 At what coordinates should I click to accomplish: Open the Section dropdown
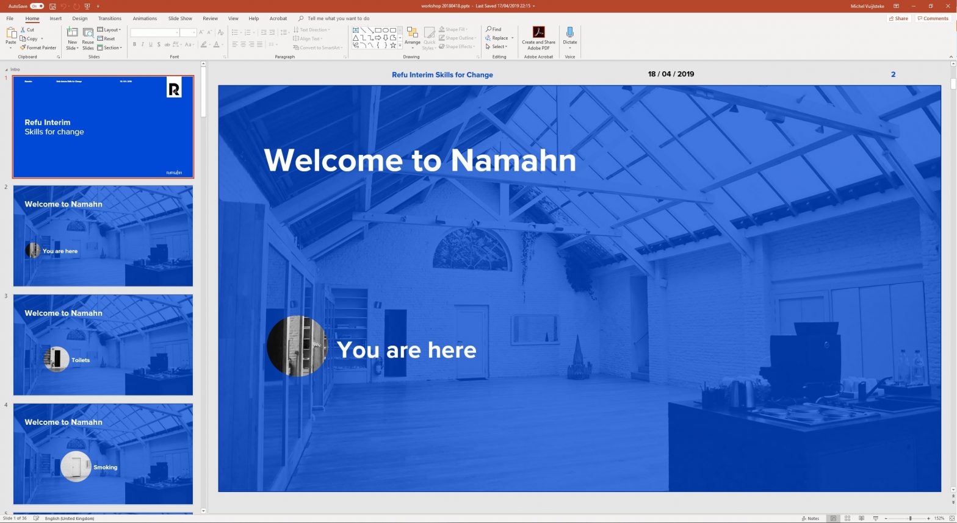[110, 48]
